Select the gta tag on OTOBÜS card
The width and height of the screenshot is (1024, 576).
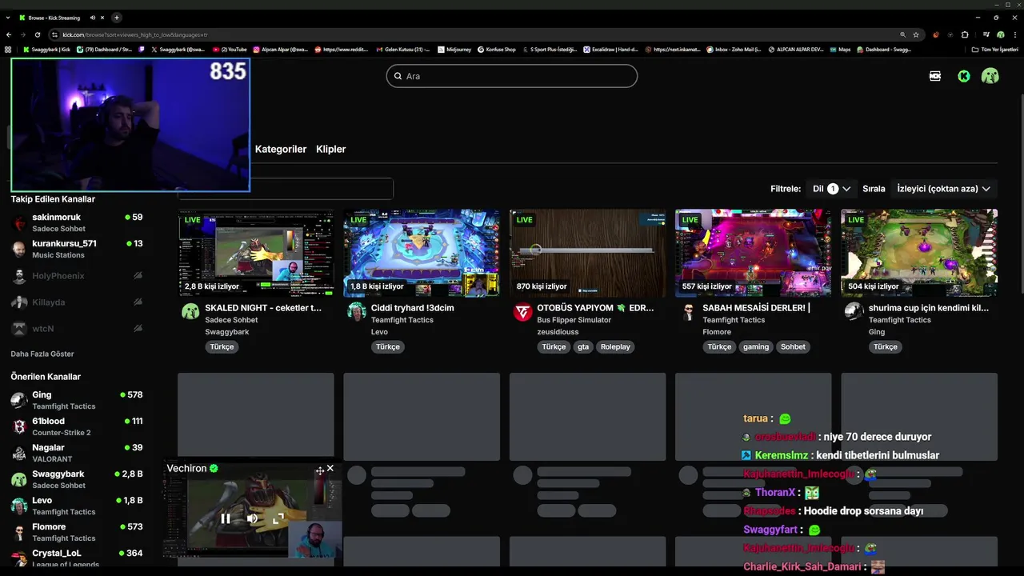click(x=583, y=347)
